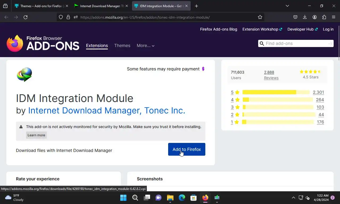The width and height of the screenshot is (340, 204).
Task: Open the Extension Workshop link
Action: [x=262, y=29]
